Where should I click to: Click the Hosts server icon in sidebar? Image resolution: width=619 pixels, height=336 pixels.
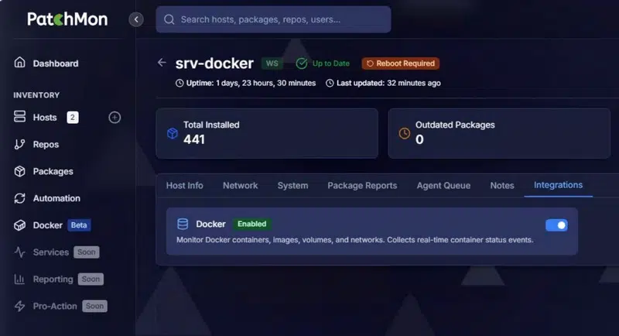tap(20, 118)
